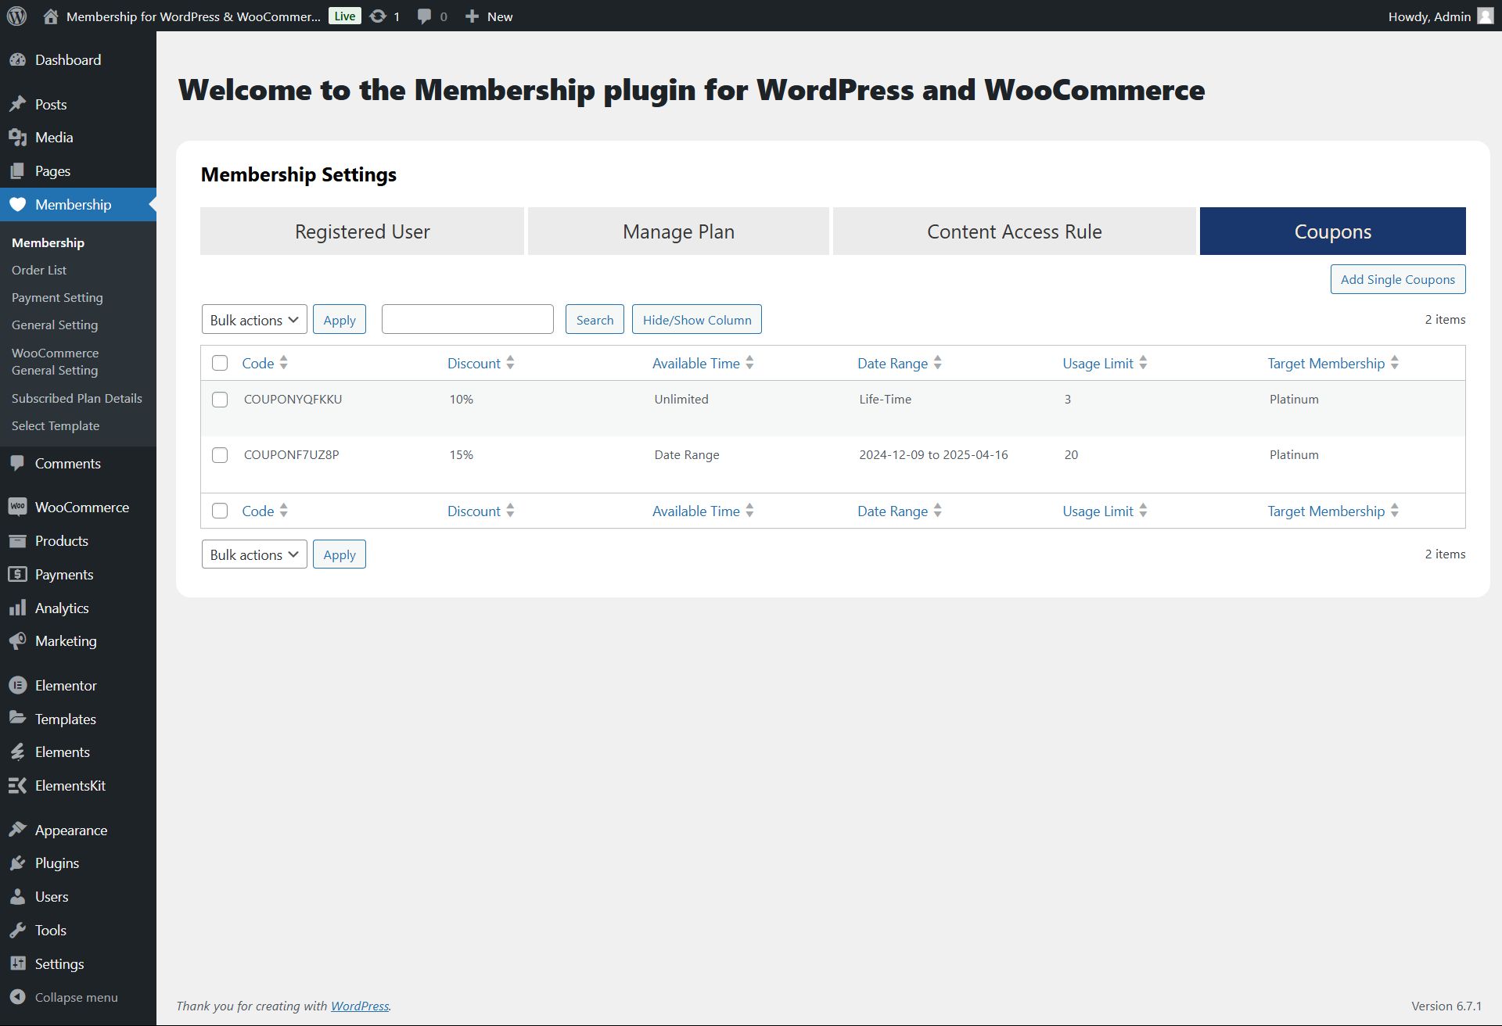The height and width of the screenshot is (1026, 1502).
Task: Click the Elementor icon in sidebar
Action: (x=17, y=686)
